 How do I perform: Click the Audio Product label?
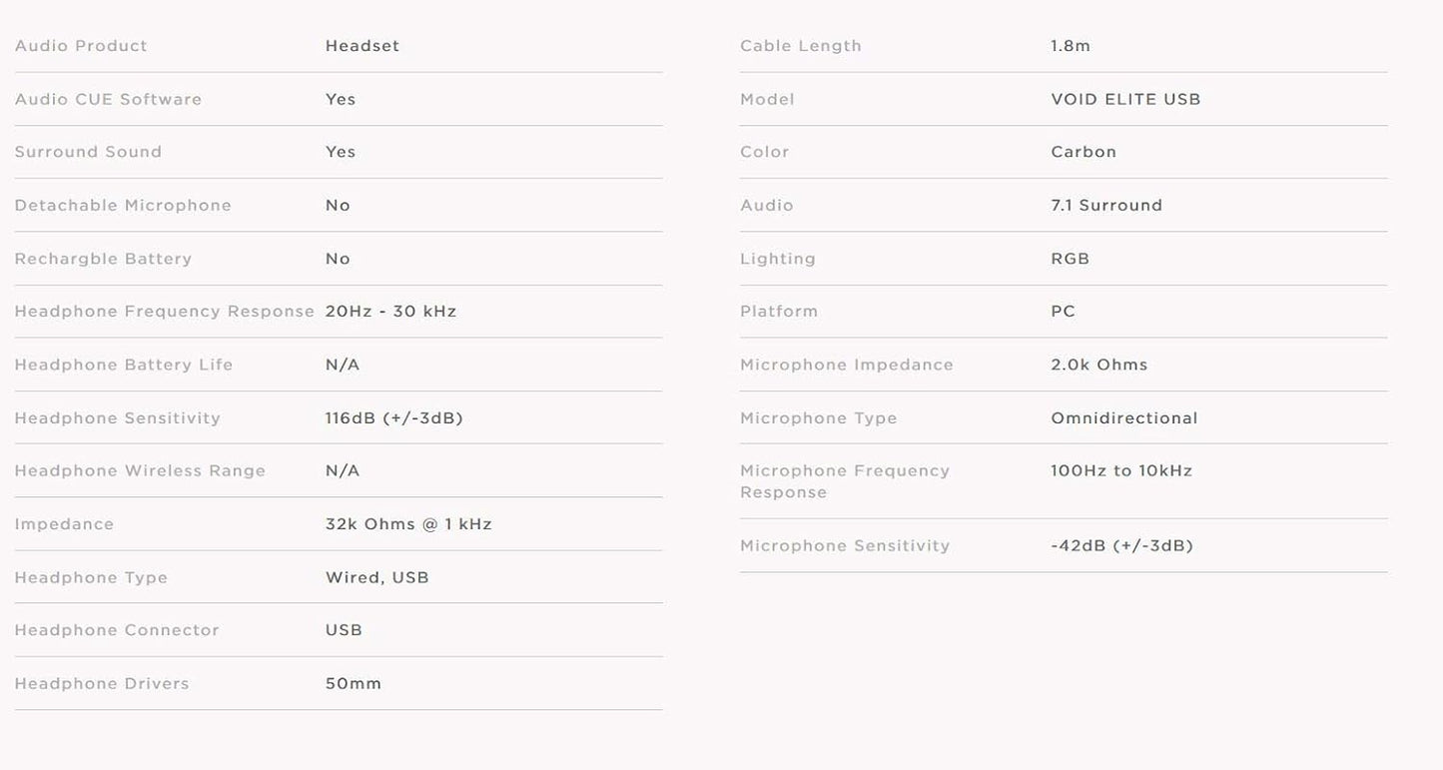pos(81,46)
